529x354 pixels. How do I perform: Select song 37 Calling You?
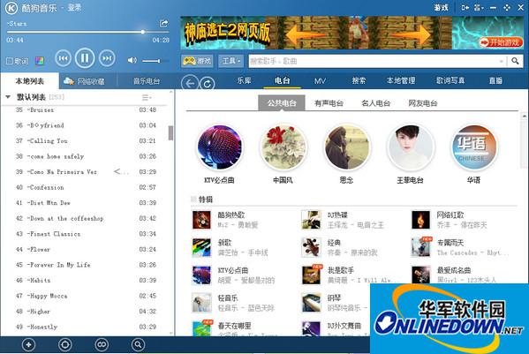(x=85, y=141)
